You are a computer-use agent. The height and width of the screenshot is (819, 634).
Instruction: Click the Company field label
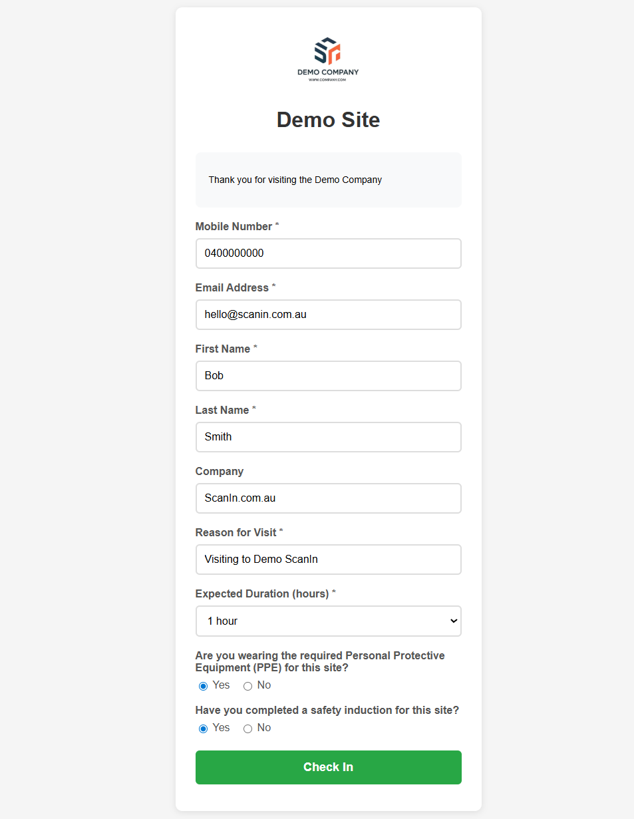[220, 472]
